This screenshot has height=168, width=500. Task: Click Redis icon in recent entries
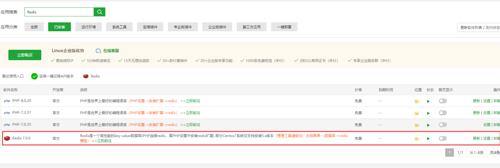pyautogui.click(x=86, y=76)
